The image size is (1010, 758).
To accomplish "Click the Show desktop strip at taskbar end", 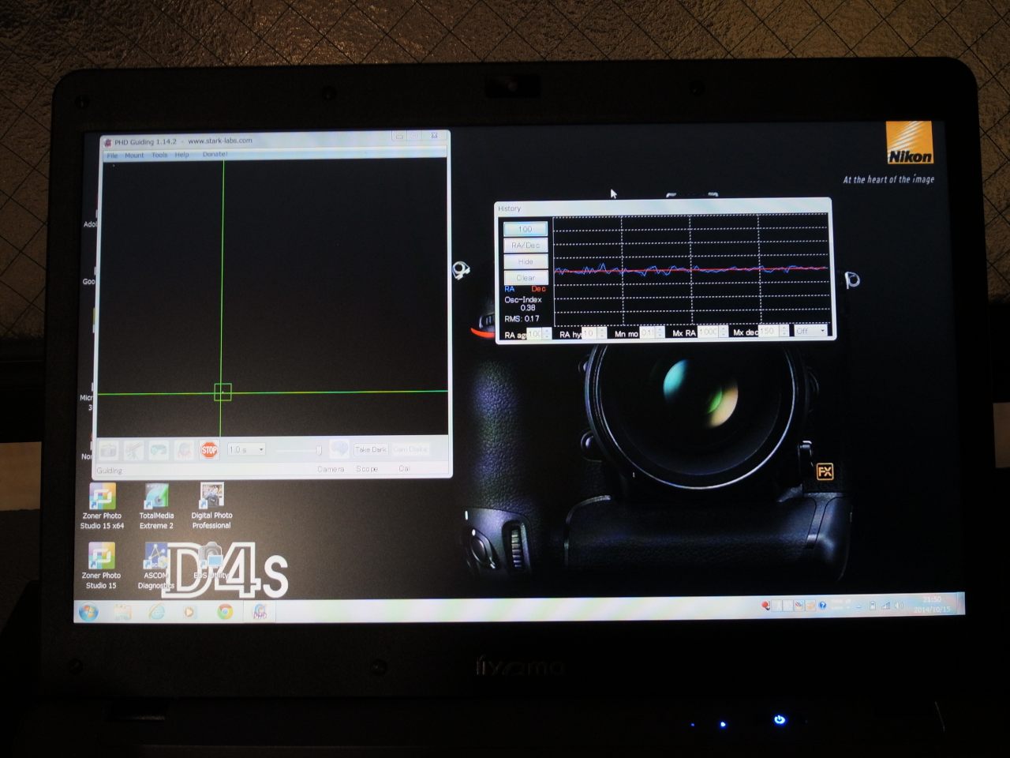I will [959, 604].
